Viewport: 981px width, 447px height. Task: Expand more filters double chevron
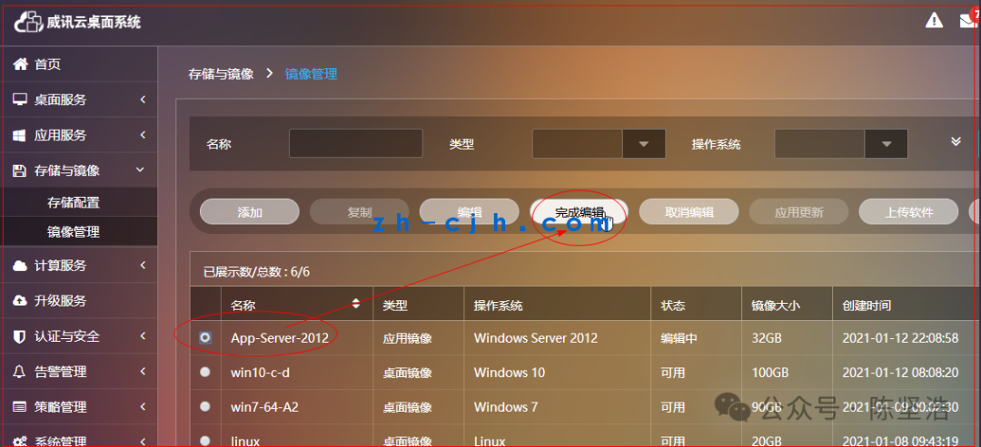[x=956, y=141]
